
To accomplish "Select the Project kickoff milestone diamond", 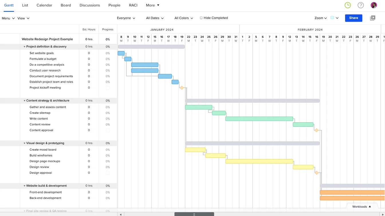I will pos(182,88).
